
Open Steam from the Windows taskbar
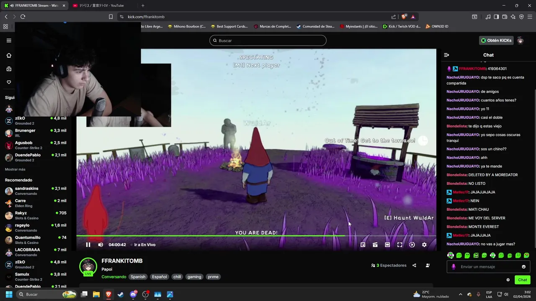[x=121, y=294]
